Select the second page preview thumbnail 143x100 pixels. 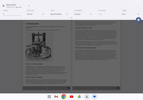96,55
